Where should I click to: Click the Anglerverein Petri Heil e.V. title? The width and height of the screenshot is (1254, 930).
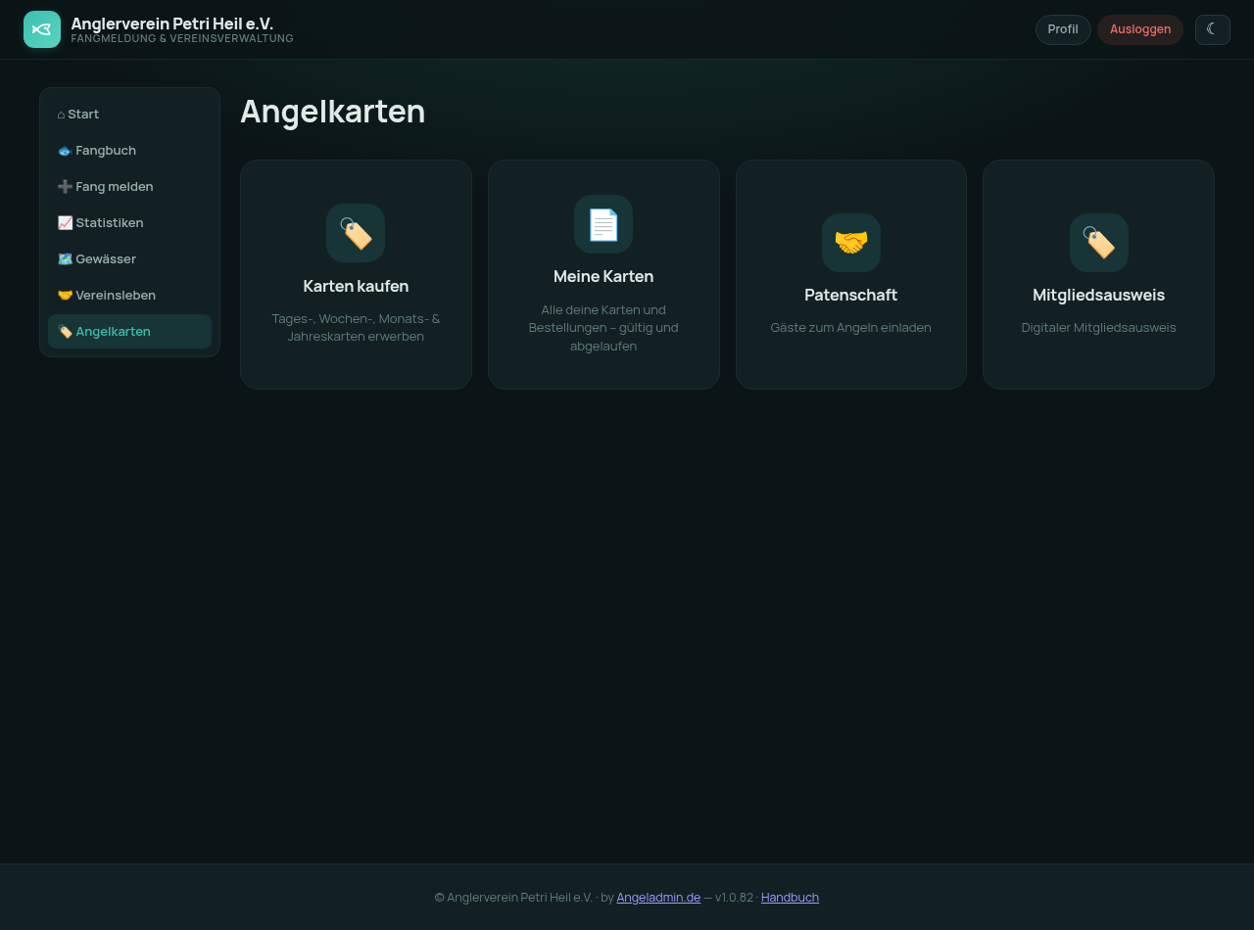[172, 23]
